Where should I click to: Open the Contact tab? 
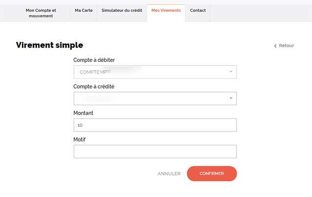tap(198, 10)
